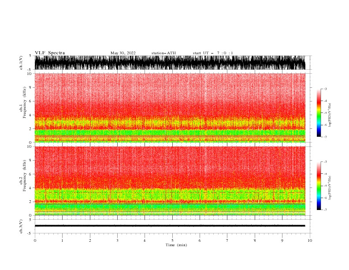This screenshot has width=349, height=270.
Task: Select the "Time (min)" axis title
Action: [176, 245]
